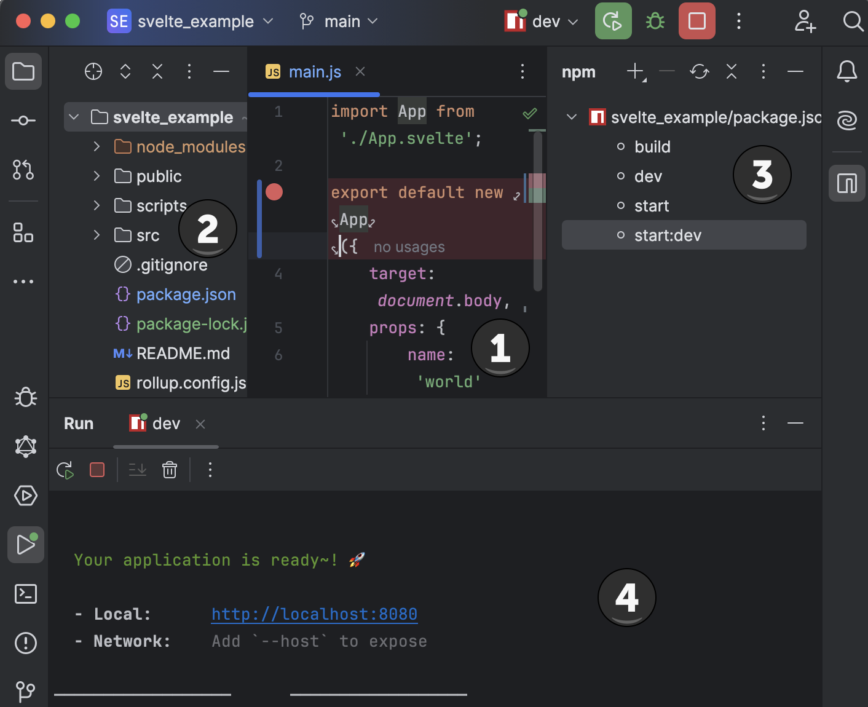868x707 pixels.
Task: Open the Commit tool window
Action: point(23,120)
